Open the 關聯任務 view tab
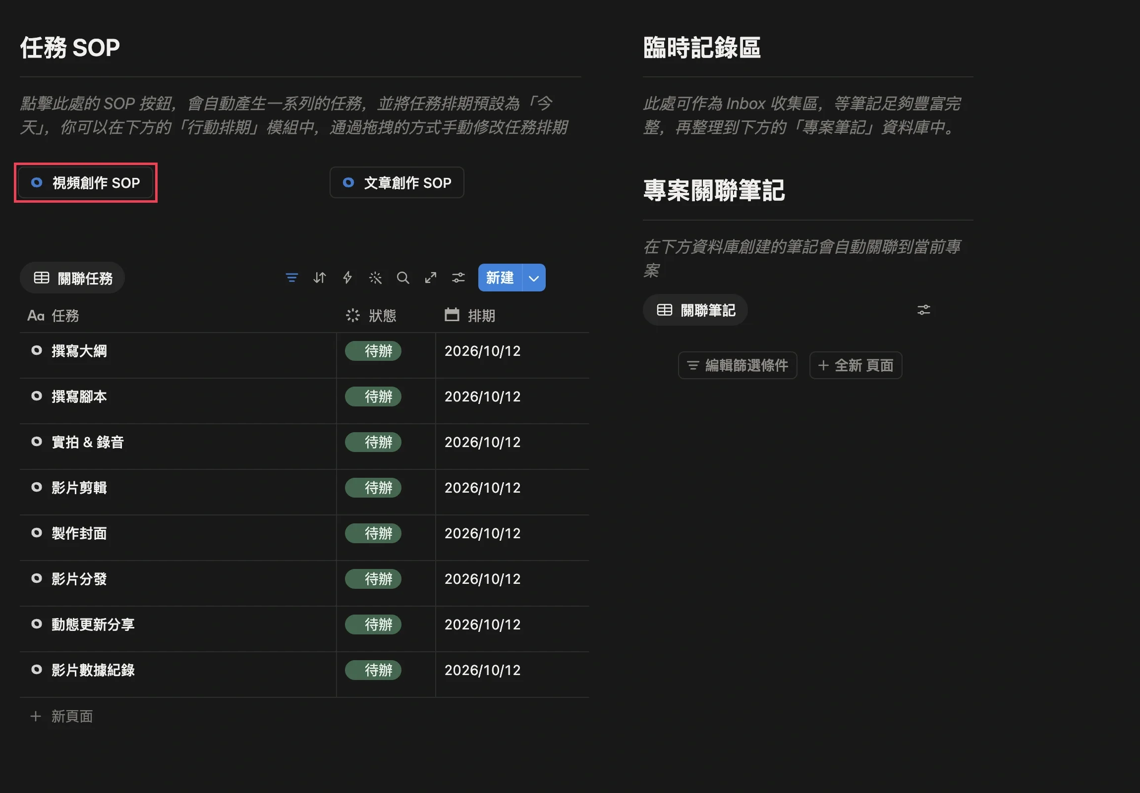 (x=72, y=278)
